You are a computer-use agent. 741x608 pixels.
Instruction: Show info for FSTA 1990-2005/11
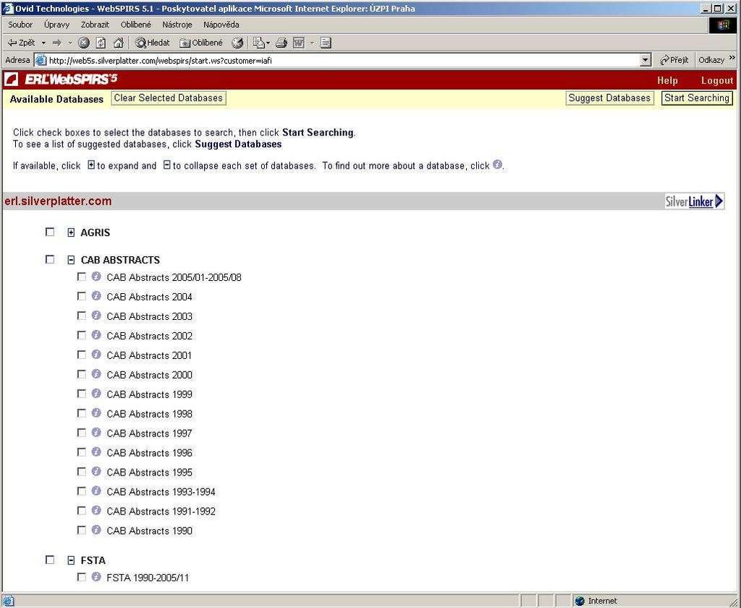96,577
